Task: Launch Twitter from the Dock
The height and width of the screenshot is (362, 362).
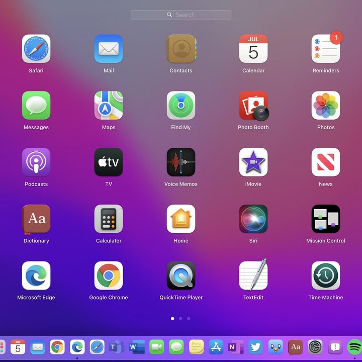Action: click(256, 347)
